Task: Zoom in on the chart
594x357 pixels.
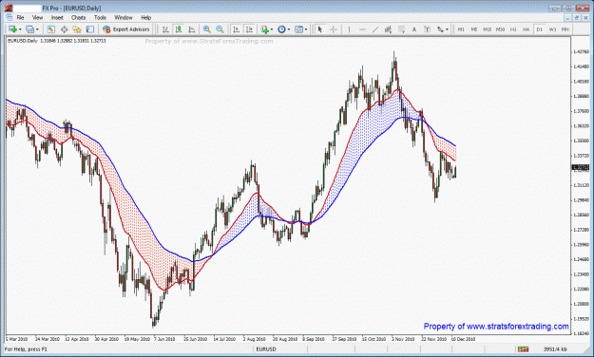Action: [207, 29]
